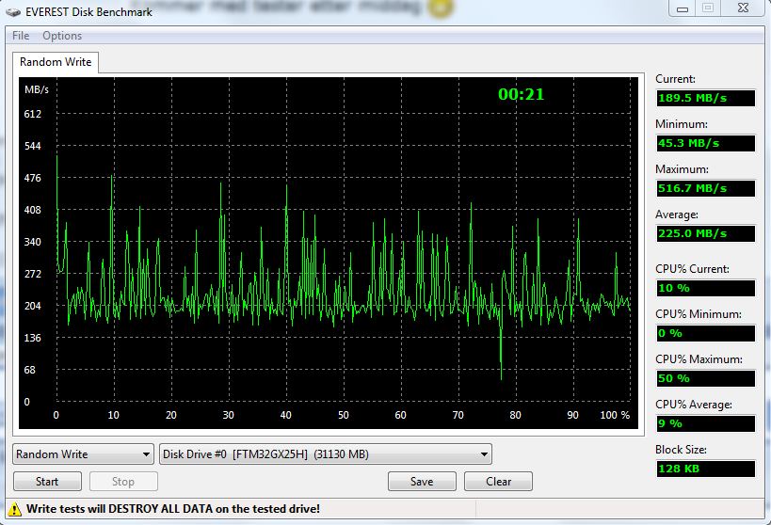Click the elapsed timer 00:21 on graph
The height and width of the screenshot is (525, 771).
click(522, 94)
